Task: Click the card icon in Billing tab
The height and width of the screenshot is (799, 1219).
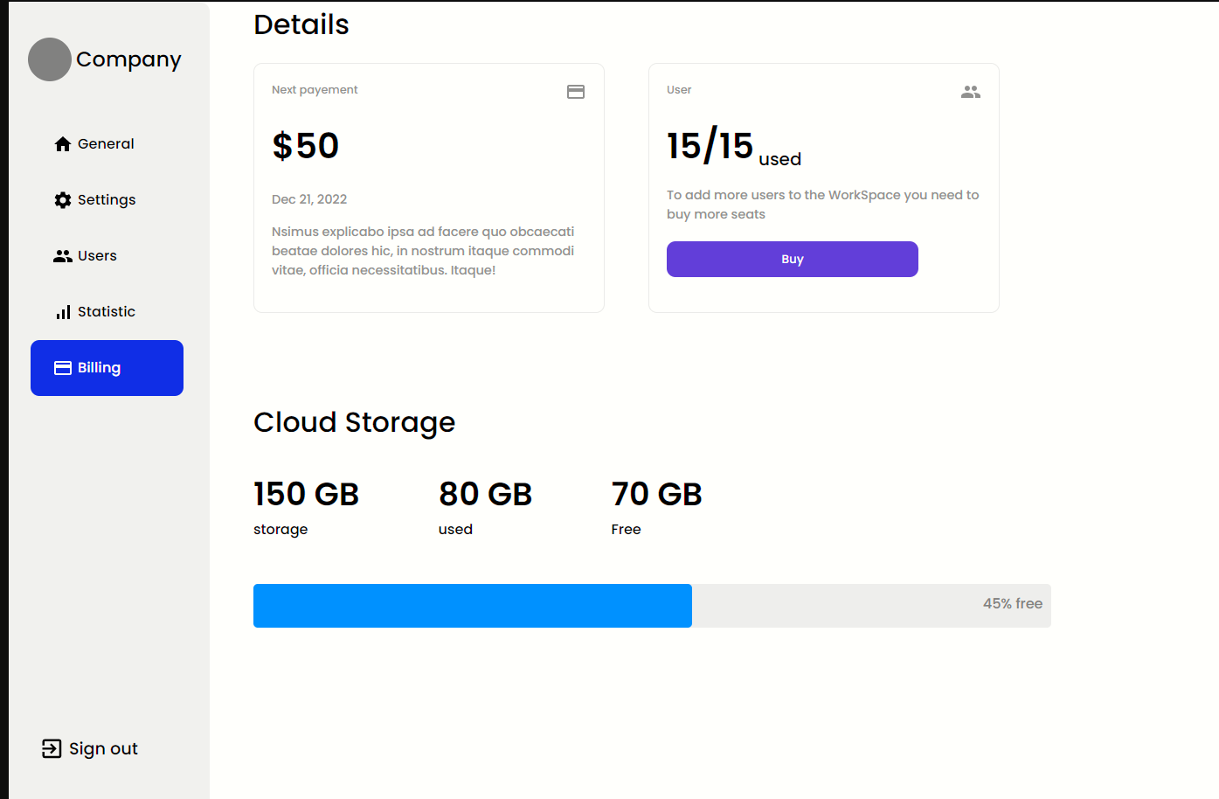Action: point(63,368)
